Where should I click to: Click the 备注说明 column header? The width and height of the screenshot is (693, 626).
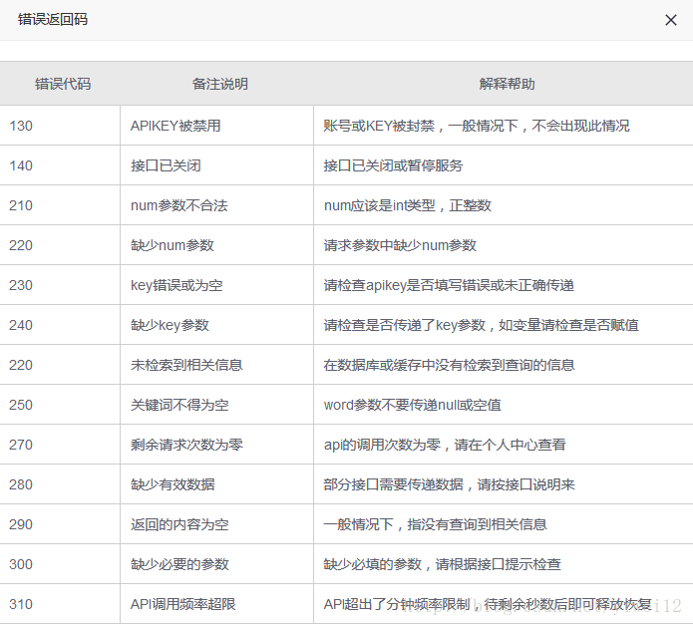click(x=219, y=84)
